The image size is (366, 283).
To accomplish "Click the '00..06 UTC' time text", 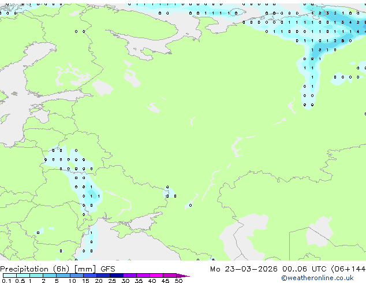I will [304, 269].
